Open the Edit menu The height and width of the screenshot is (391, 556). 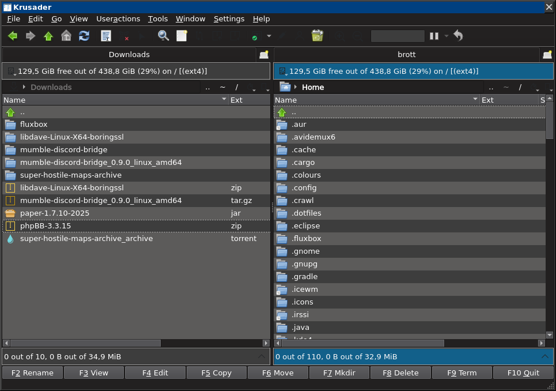(x=36, y=19)
